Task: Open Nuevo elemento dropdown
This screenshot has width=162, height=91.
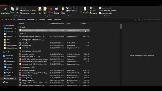Action: (x=73, y=8)
